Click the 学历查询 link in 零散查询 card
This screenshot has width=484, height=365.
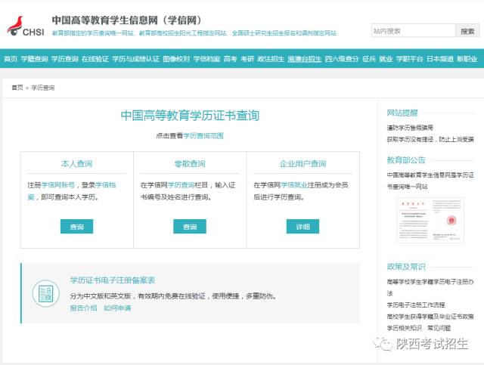[181, 185]
